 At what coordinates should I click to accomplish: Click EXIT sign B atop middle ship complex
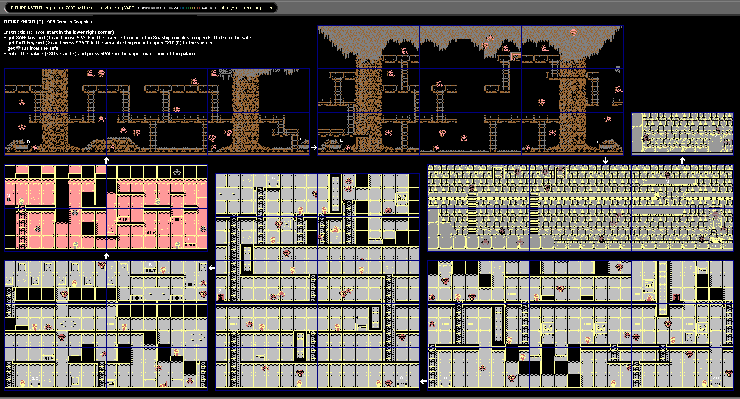[x=273, y=183]
